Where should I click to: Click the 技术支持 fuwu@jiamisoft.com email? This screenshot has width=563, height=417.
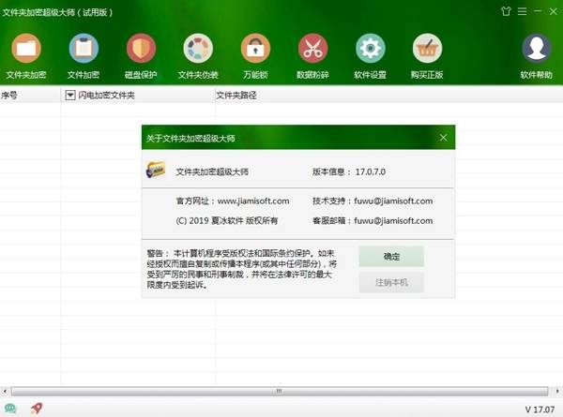pos(393,201)
